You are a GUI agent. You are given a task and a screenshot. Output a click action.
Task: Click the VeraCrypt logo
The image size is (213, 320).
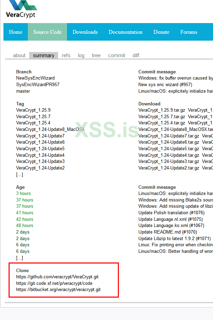[x=21, y=9]
